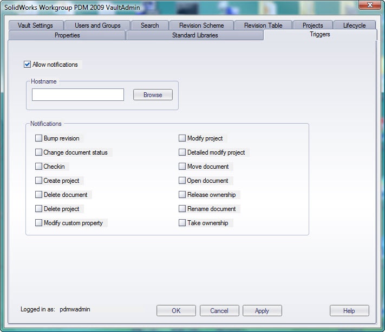Focus the Hostname text field

point(78,95)
